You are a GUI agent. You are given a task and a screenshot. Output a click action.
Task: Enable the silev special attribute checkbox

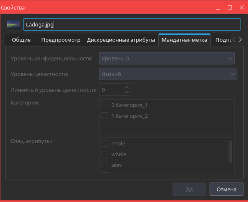[x=105, y=165]
